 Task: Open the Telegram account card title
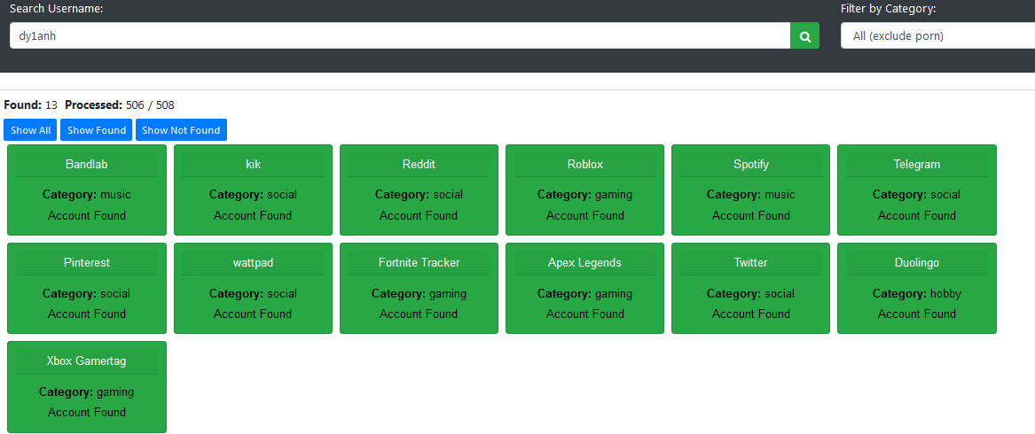pos(917,164)
